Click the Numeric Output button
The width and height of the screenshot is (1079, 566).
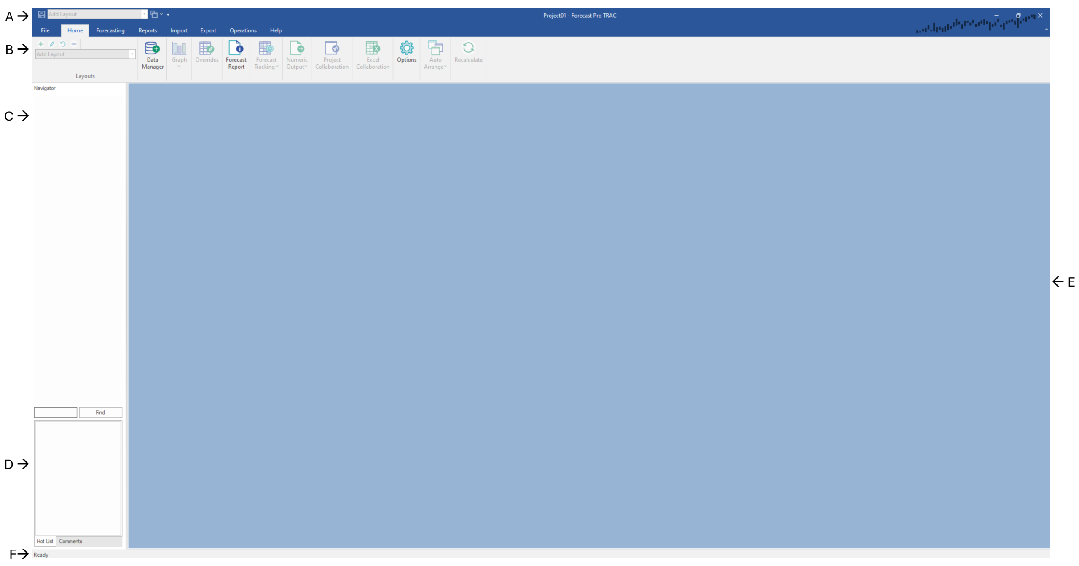[297, 55]
